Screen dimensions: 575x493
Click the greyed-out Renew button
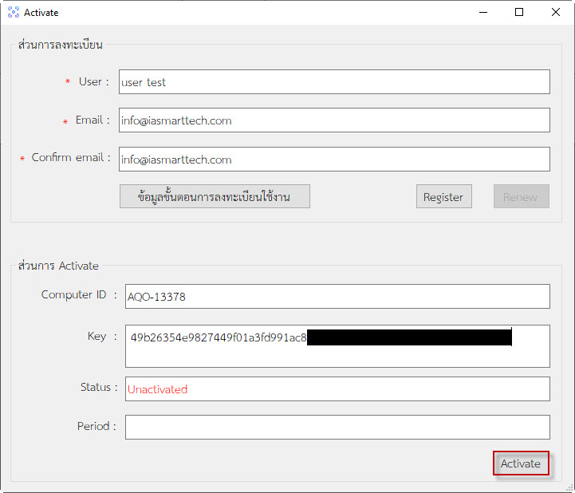click(x=521, y=196)
